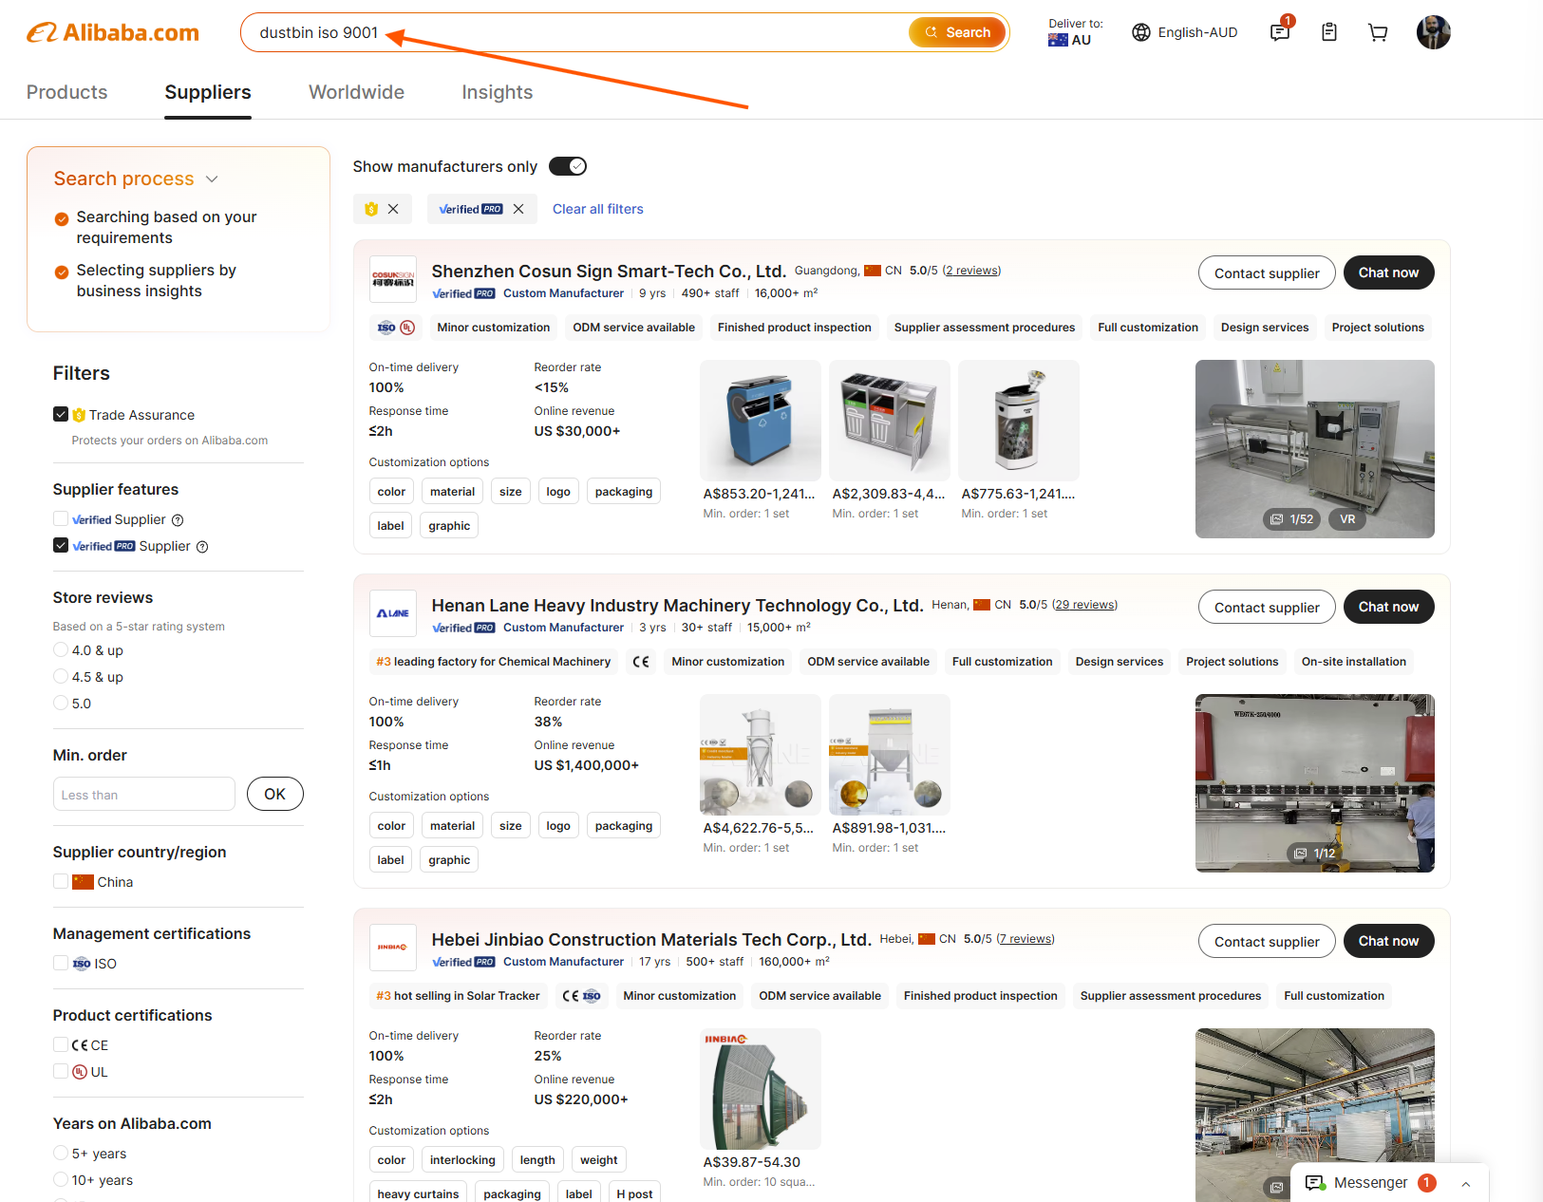Open the A$775.63 round bin thumbnail
This screenshot has height=1202, width=1543.
tap(1019, 421)
